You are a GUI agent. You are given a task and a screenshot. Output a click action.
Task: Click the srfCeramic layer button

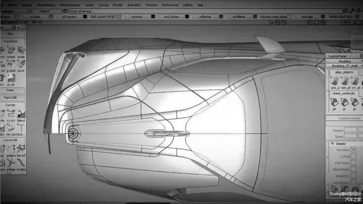click(69, 16)
